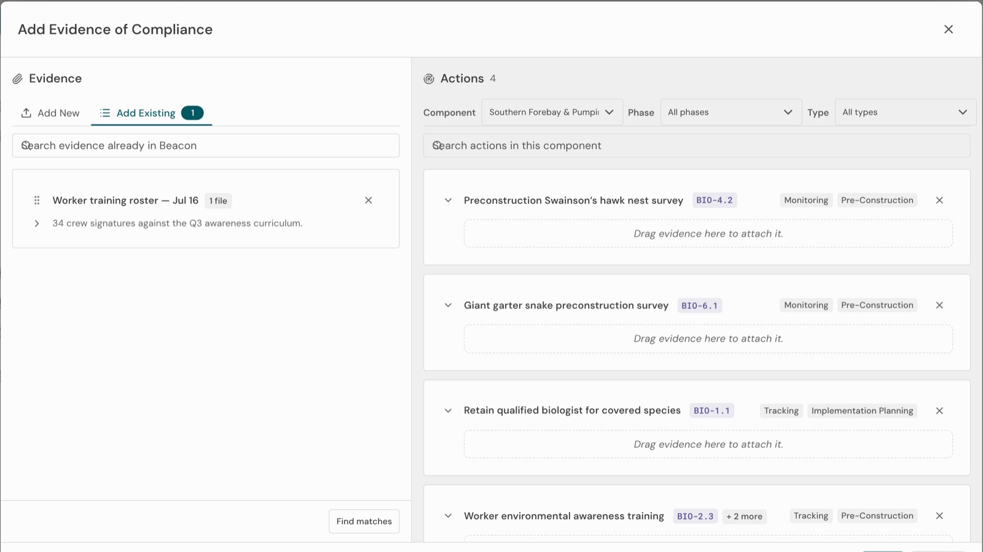The width and height of the screenshot is (983, 552).
Task: Click the drag handle on Worker training roster
Action: [x=37, y=200]
